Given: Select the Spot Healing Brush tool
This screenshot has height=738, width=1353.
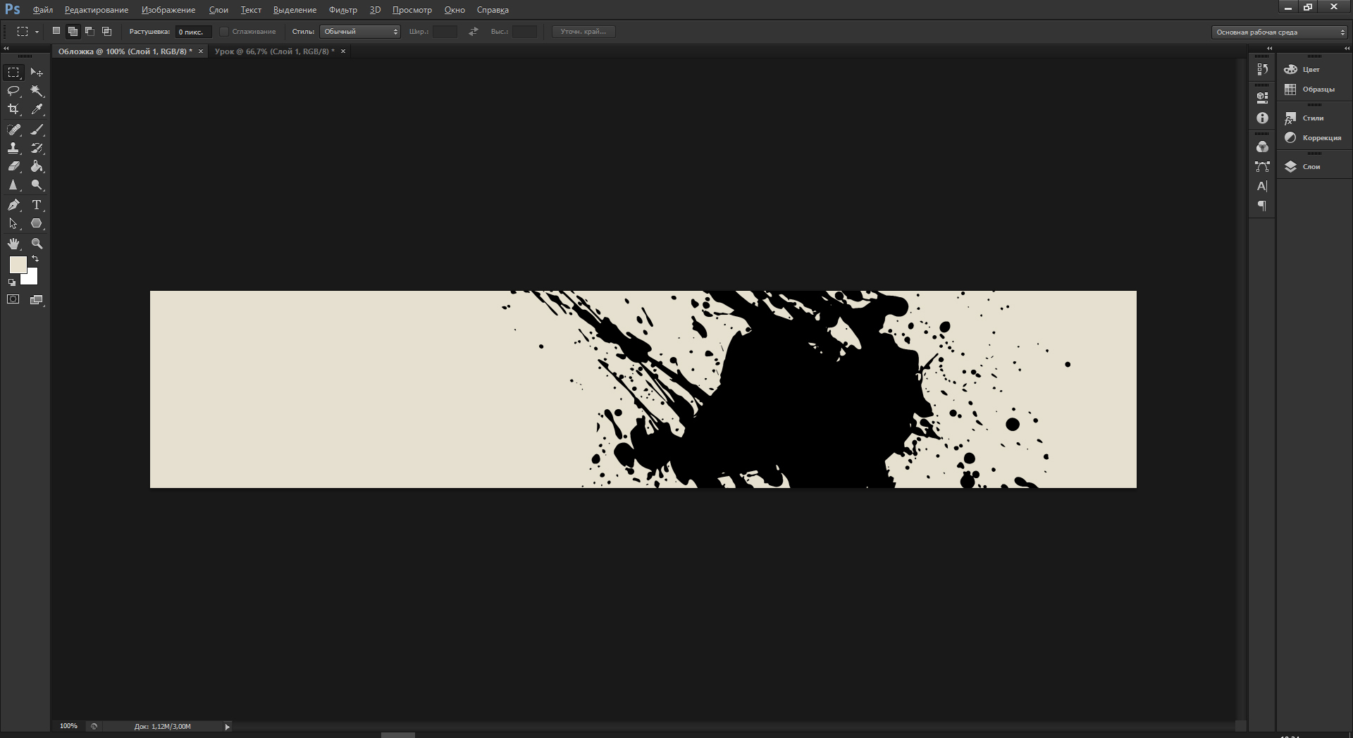Looking at the screenshot, I should point(13,130).
